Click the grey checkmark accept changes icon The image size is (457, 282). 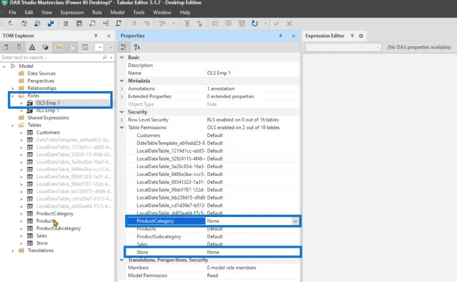(x=276, y=23)
